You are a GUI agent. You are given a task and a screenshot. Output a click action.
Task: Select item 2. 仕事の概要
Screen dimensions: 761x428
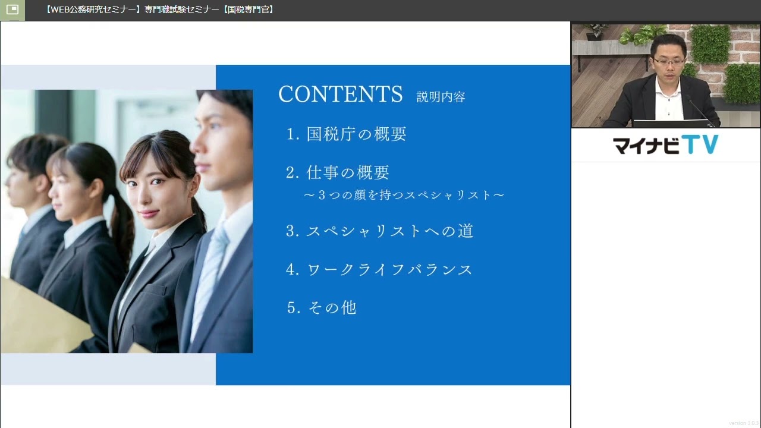[338, 172]
